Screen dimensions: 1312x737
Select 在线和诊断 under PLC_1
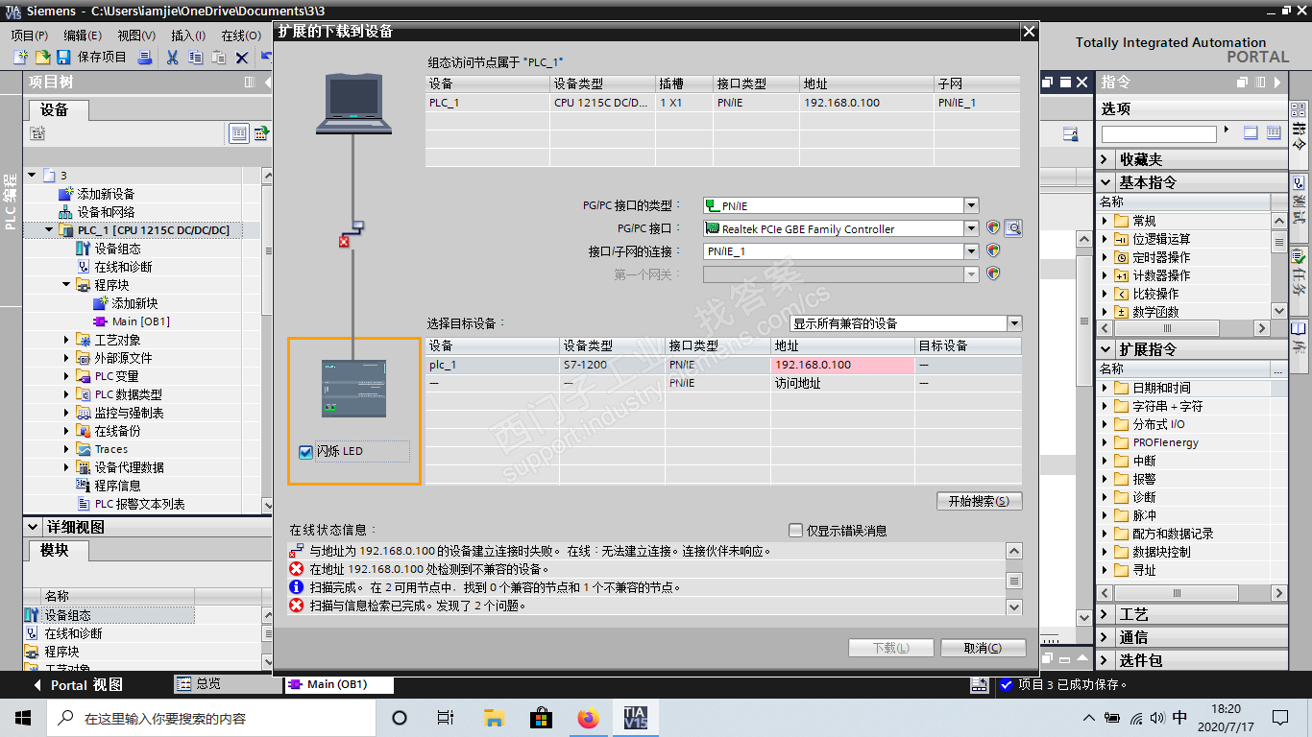[x=123, y=267]
